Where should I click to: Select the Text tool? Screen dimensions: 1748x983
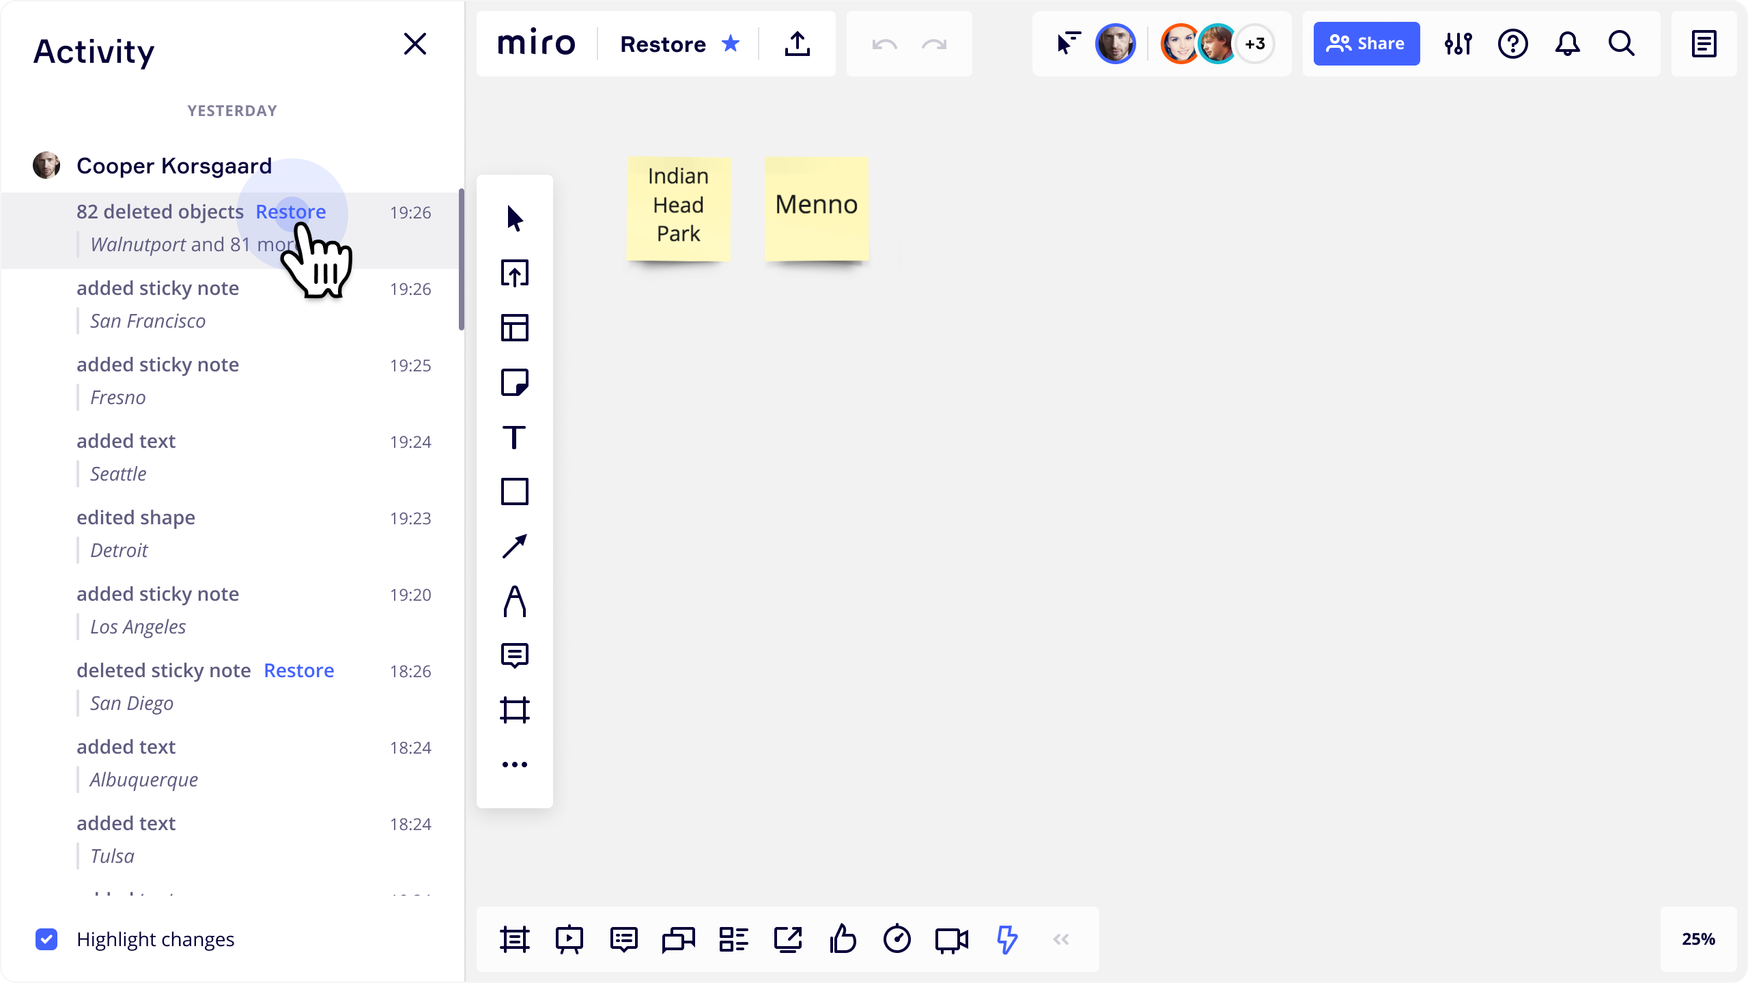coord(515,437)
